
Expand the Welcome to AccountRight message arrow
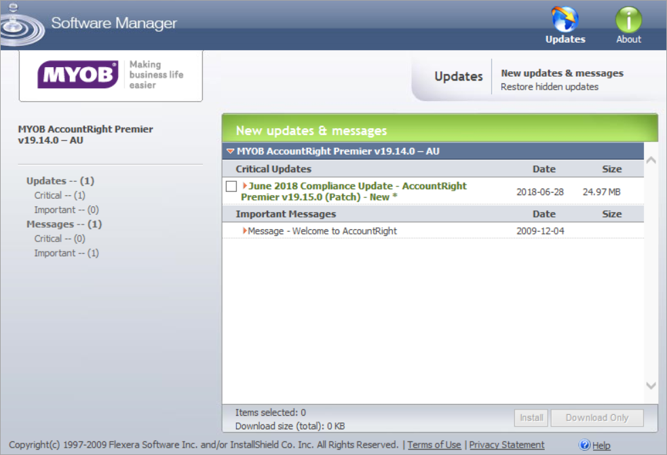(x=244, y=231)
